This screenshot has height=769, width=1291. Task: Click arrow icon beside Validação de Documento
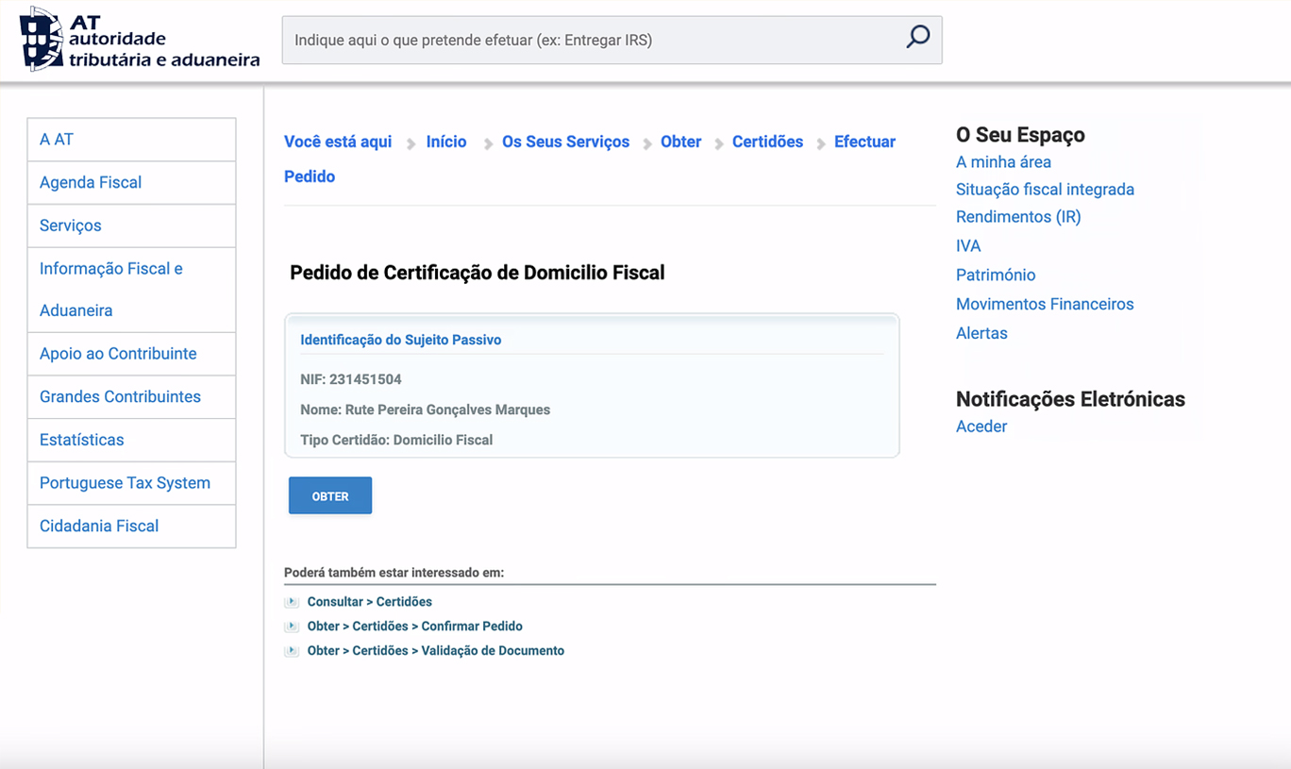point(293,651)
